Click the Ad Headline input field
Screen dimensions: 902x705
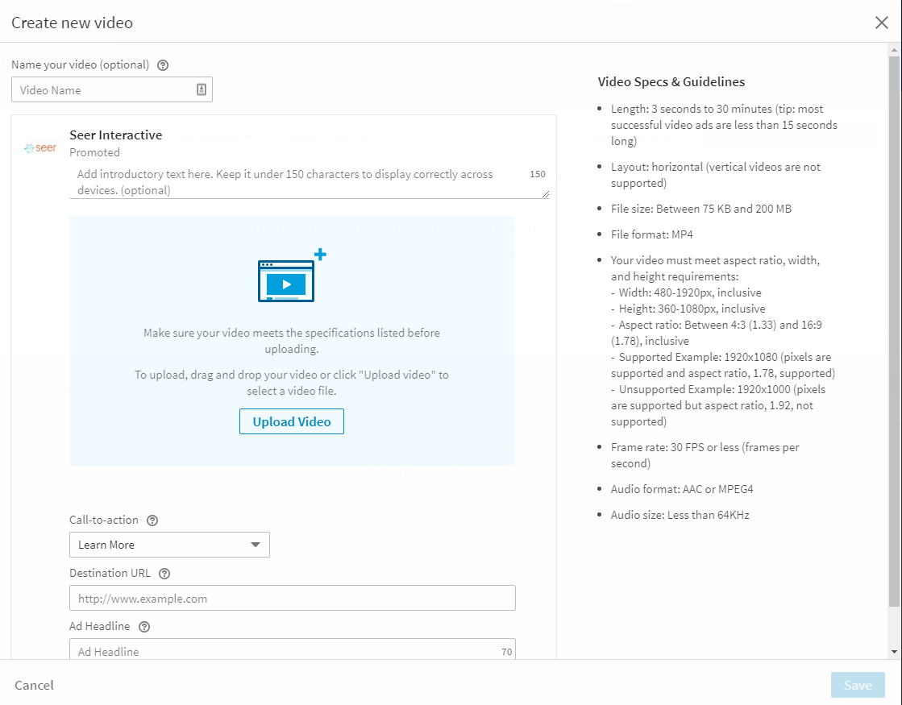[282, 650]
